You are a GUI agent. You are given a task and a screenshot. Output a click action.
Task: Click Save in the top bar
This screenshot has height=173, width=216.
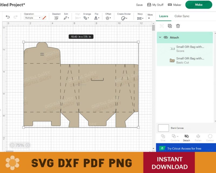[x=139, y=5]
